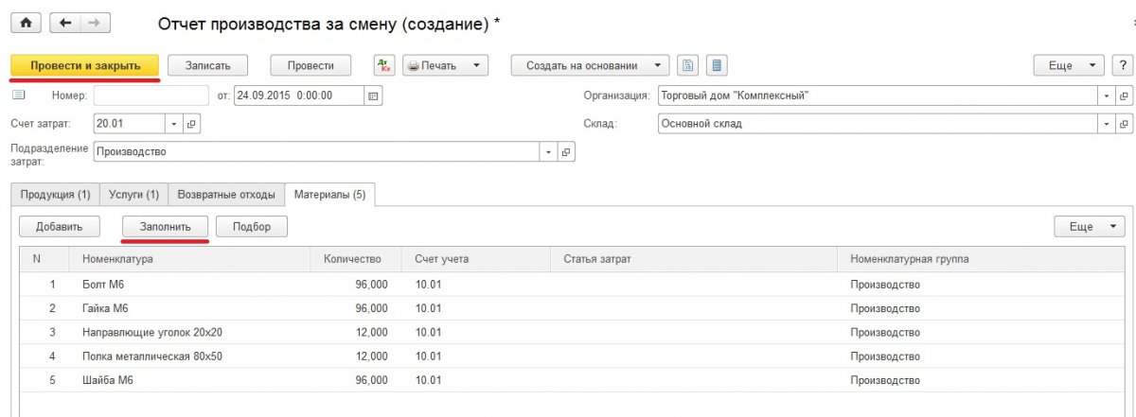Open the Счет затрат dropdown arrow

[173, 124]
